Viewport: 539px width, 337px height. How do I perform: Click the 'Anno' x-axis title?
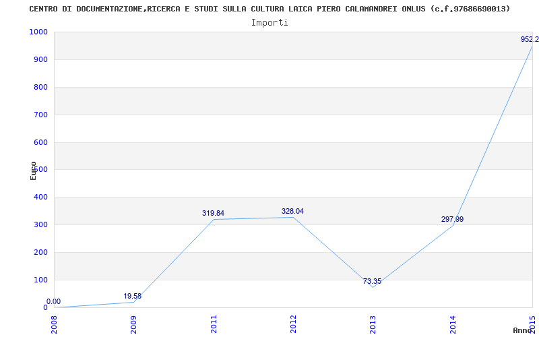(522, 330)
